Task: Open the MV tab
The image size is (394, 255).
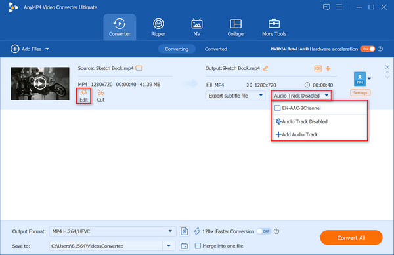Action: click(197, 27)
